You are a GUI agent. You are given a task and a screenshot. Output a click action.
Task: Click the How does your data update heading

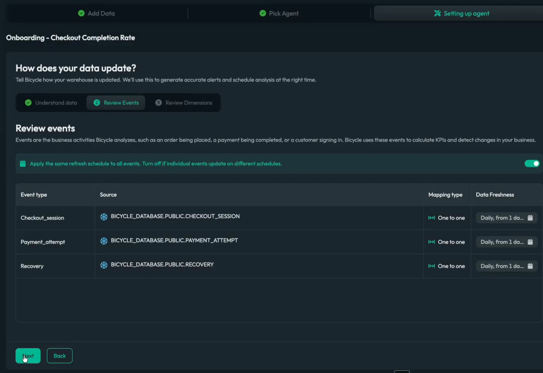coord(76,68)
